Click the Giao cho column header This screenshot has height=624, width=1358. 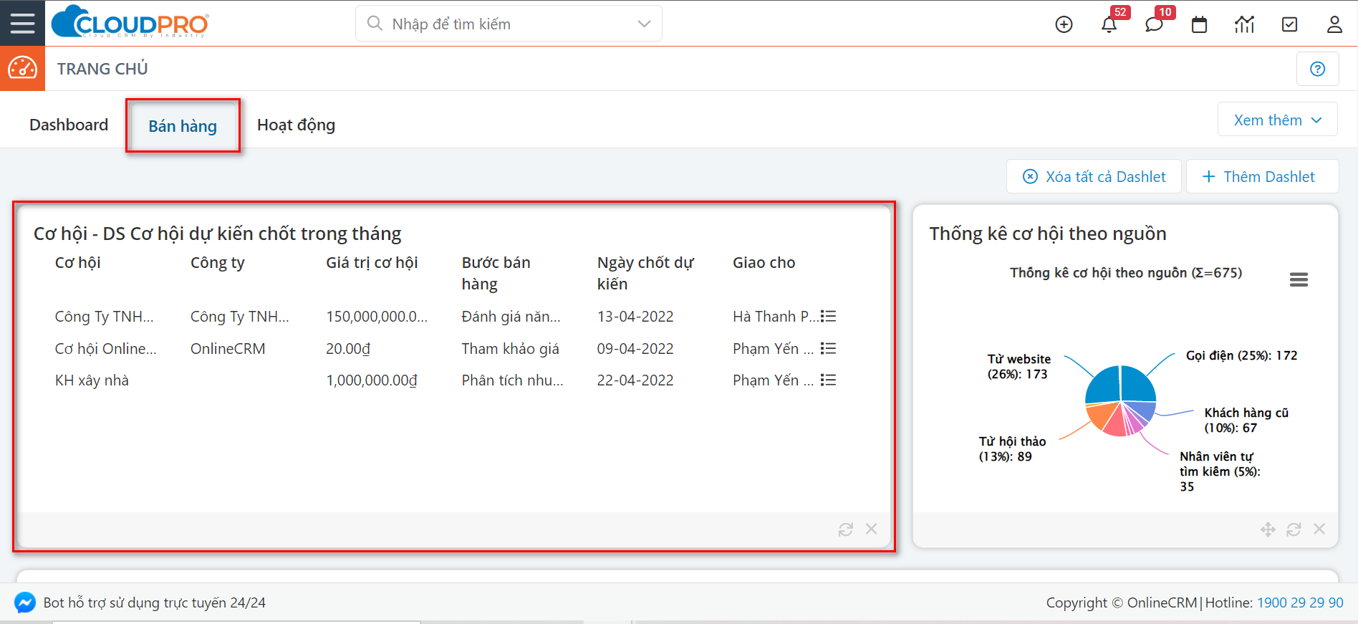coord(764,262)
